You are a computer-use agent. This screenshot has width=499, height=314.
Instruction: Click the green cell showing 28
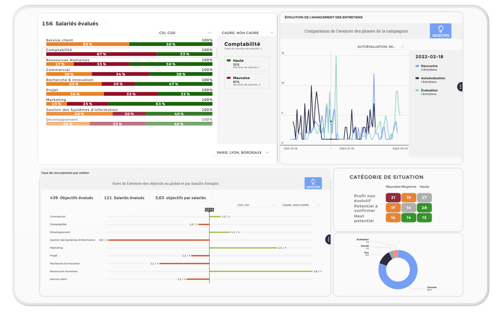[x=424, y=208]
